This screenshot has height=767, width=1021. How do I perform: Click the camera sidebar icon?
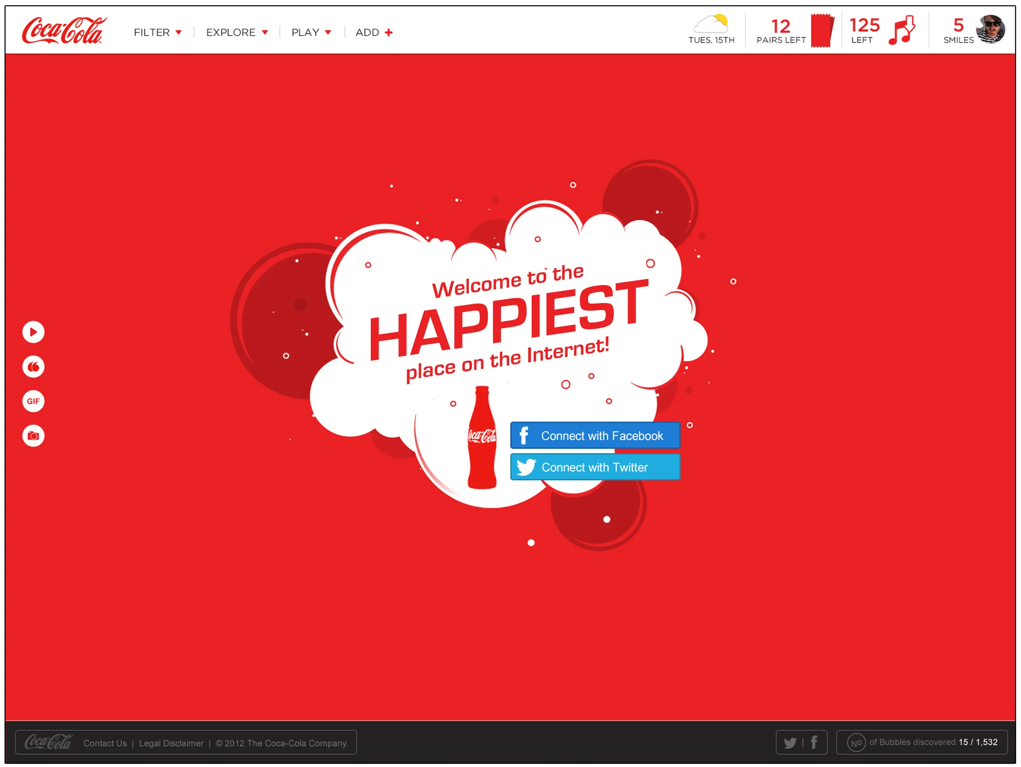coord(33,436)
